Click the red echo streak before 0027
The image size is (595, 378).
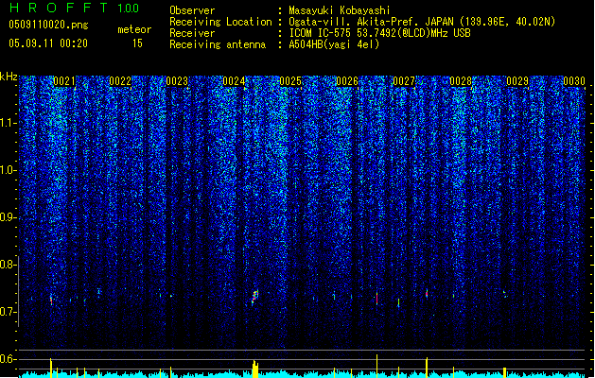[x=376, y=298]
